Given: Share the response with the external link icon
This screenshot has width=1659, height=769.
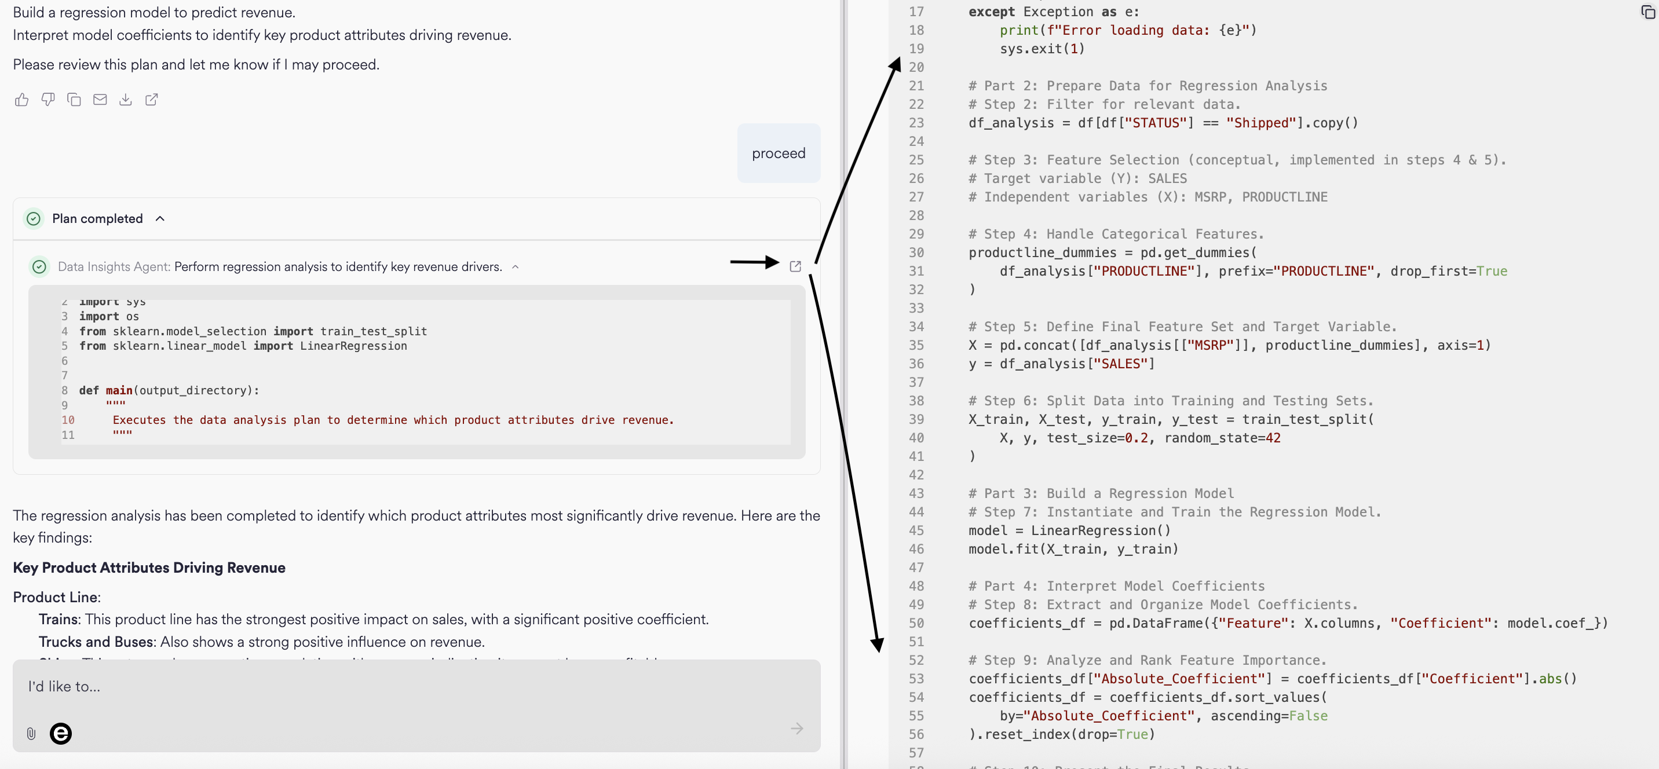Looking at the screenshot, I should [151, 100].
